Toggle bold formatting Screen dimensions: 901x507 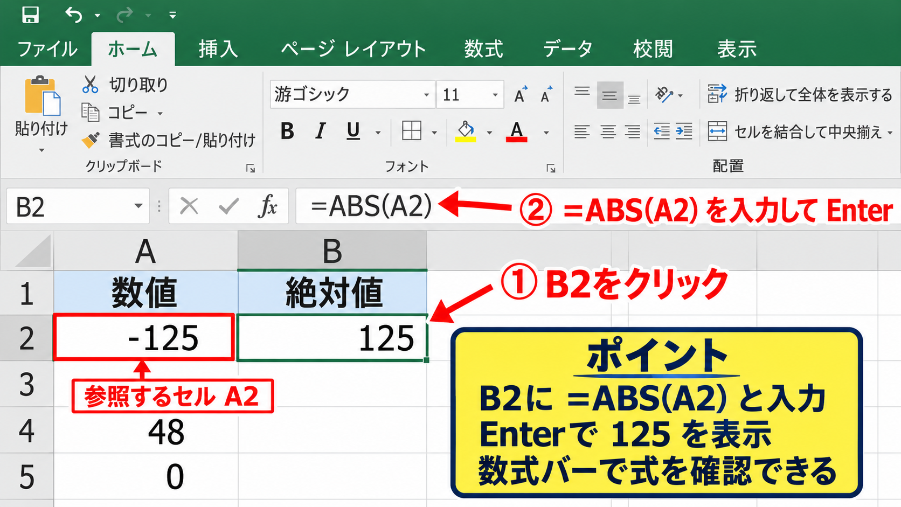pyautogui.click(x=287, y=131)
